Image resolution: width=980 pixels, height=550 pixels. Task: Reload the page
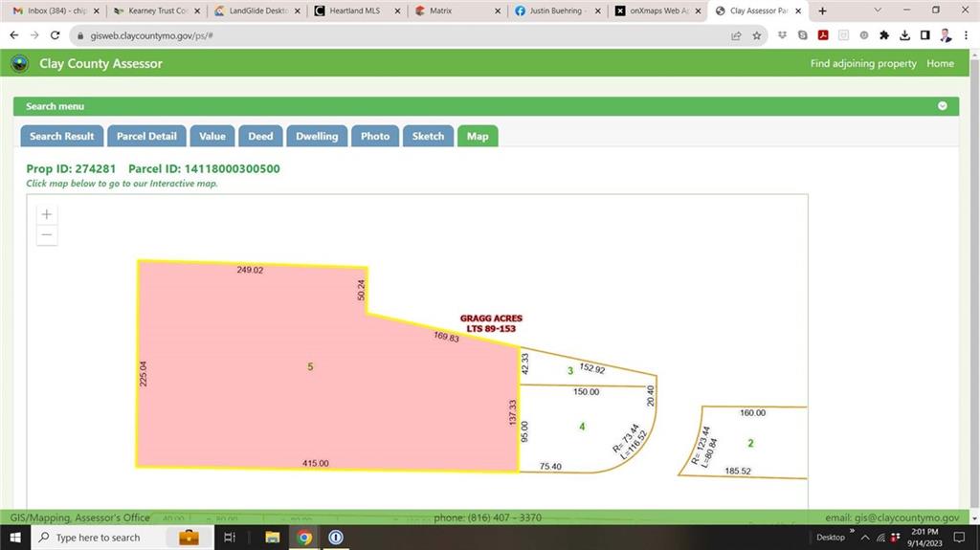coord(56,35)
